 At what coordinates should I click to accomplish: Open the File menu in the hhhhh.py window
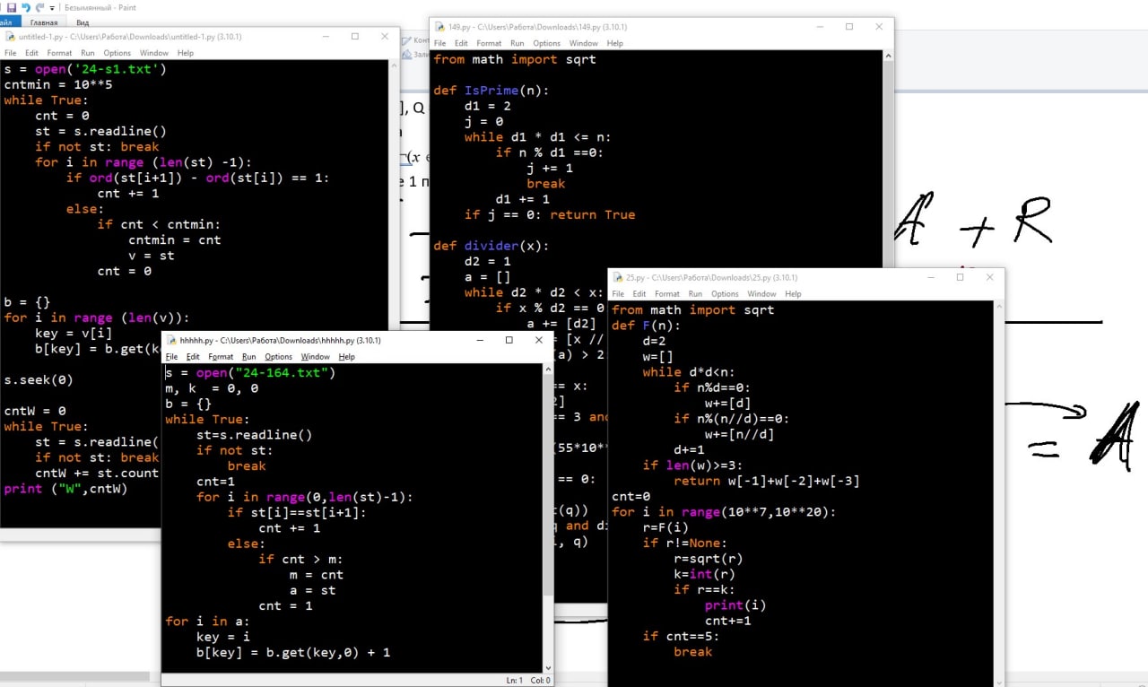click(172, 357)
